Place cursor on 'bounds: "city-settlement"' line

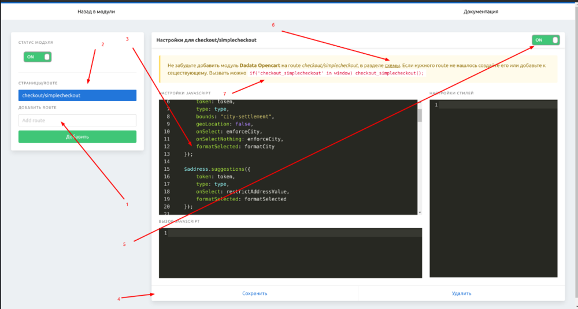point(234,116)
